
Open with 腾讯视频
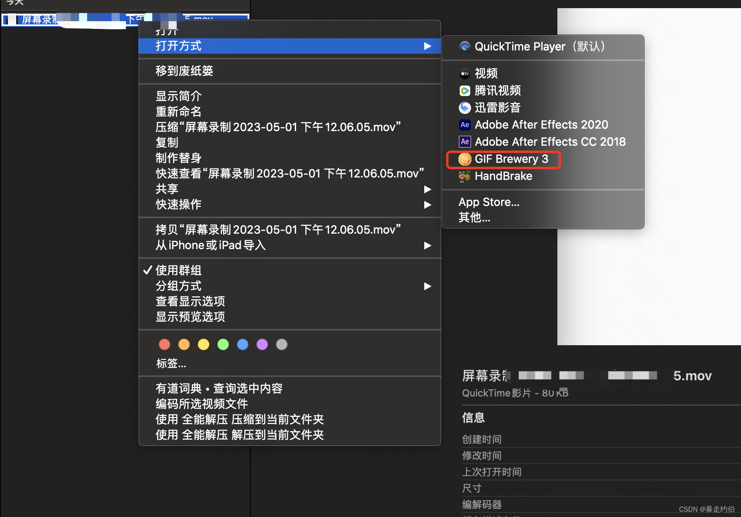pyautogui.click(x=543, y=90)
